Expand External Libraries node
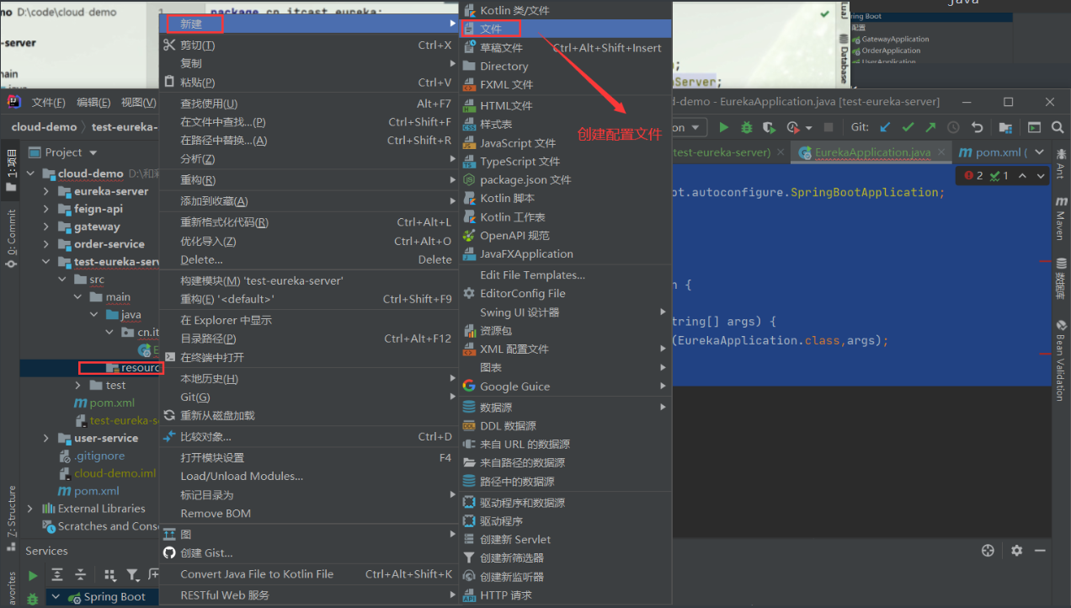 click(x=31, y=509)
